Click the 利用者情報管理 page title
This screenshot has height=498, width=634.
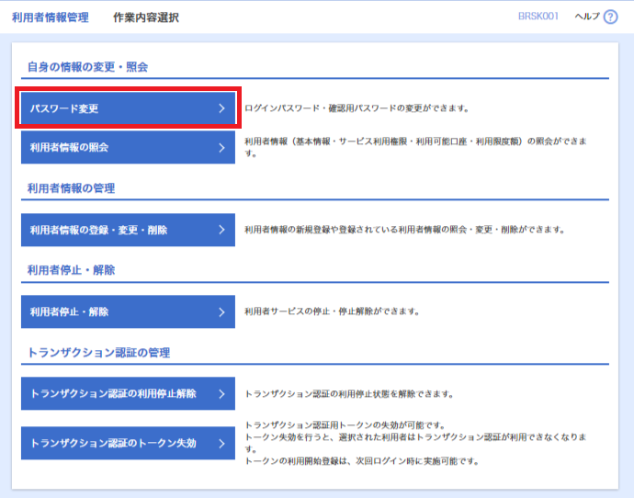click(51, 17)
